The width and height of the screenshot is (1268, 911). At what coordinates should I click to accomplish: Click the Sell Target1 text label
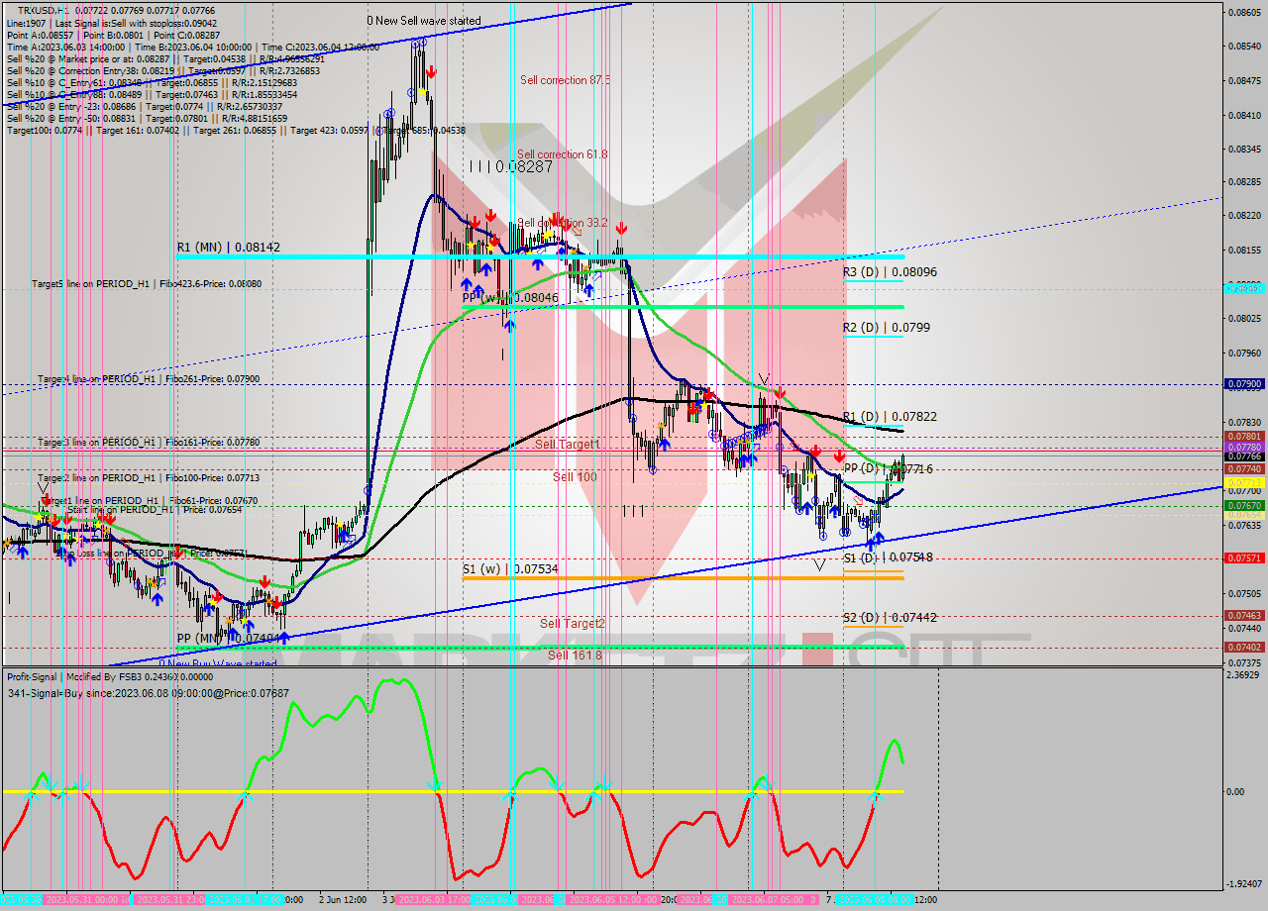(567, 445)
